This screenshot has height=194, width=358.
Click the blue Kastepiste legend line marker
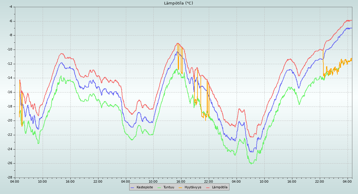[133, 187]
